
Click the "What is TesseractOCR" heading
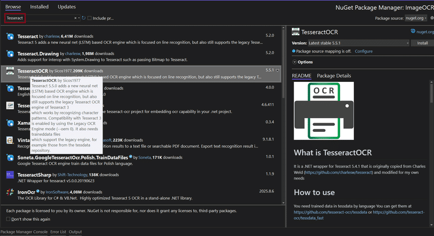333,152
